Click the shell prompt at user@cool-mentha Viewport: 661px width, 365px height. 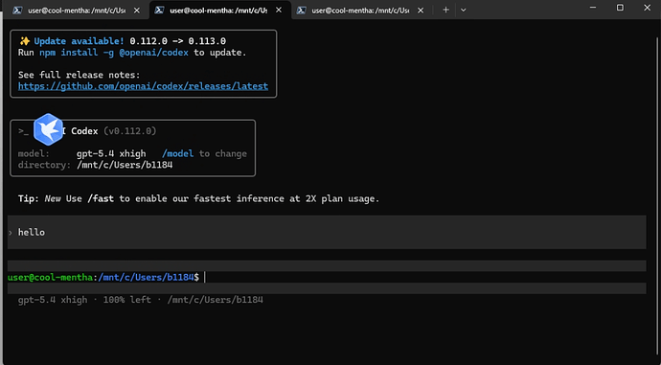pos(103,277)
